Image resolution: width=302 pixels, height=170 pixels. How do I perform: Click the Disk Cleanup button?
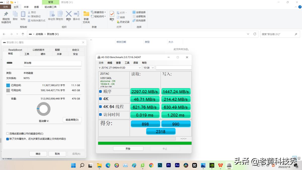[x=72, y=120]
